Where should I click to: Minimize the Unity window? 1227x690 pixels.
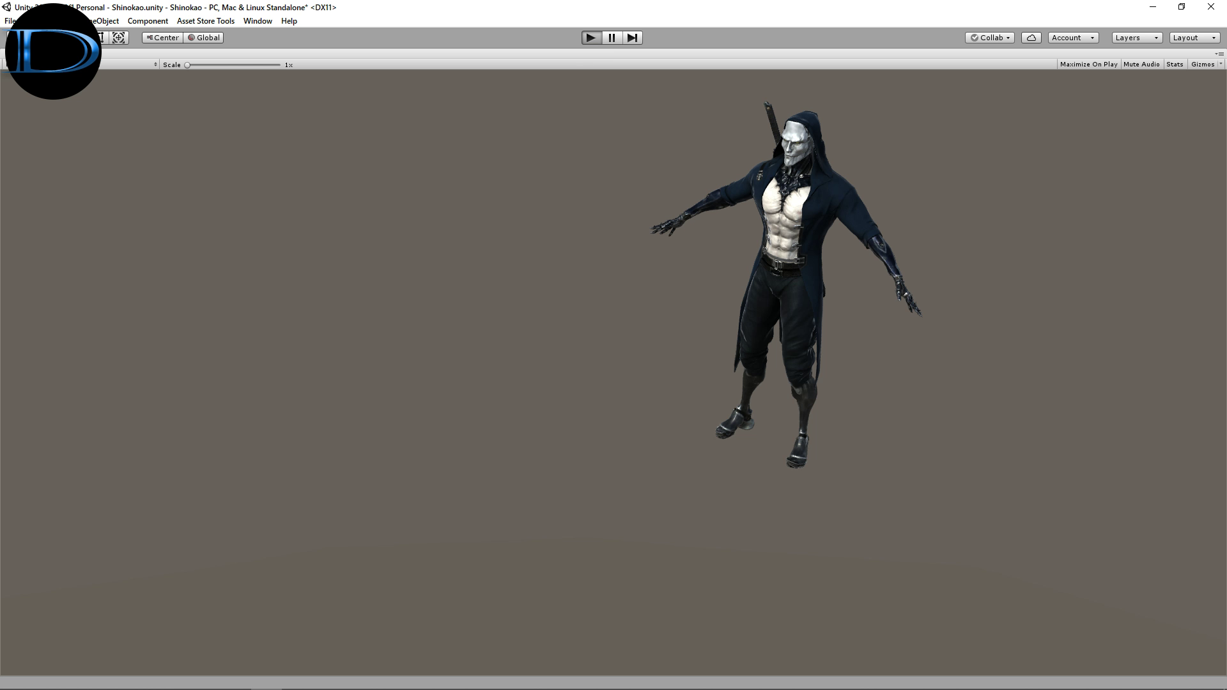1153,7
